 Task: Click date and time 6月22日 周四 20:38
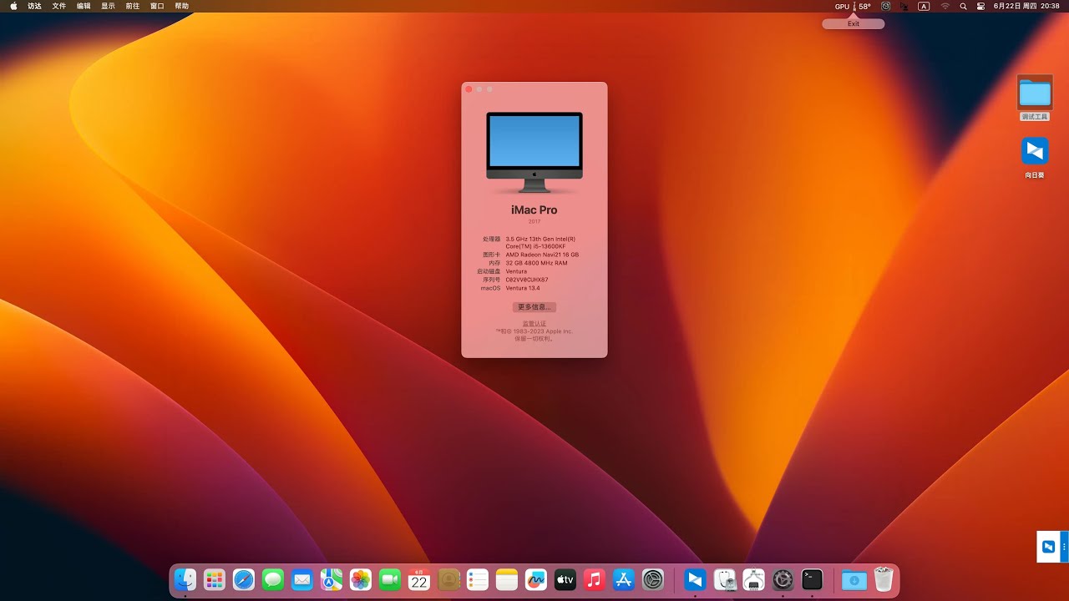click(1026, 6)
